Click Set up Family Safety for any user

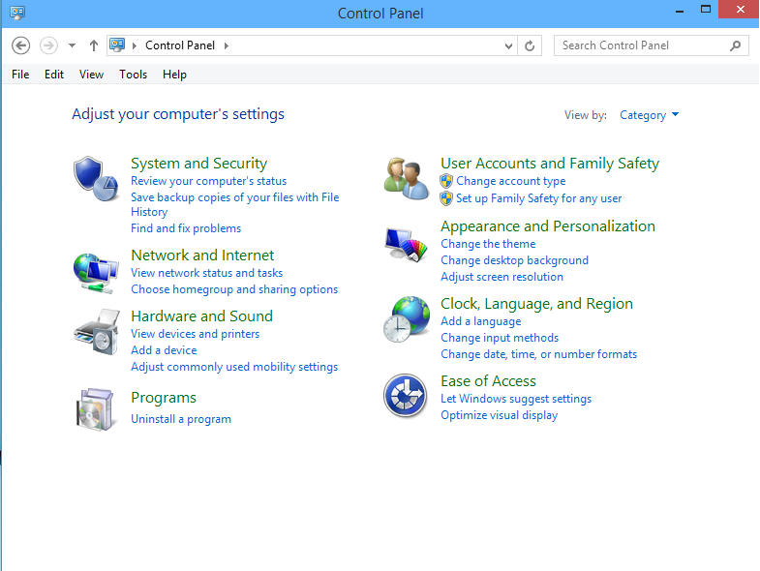pos(538,198)
